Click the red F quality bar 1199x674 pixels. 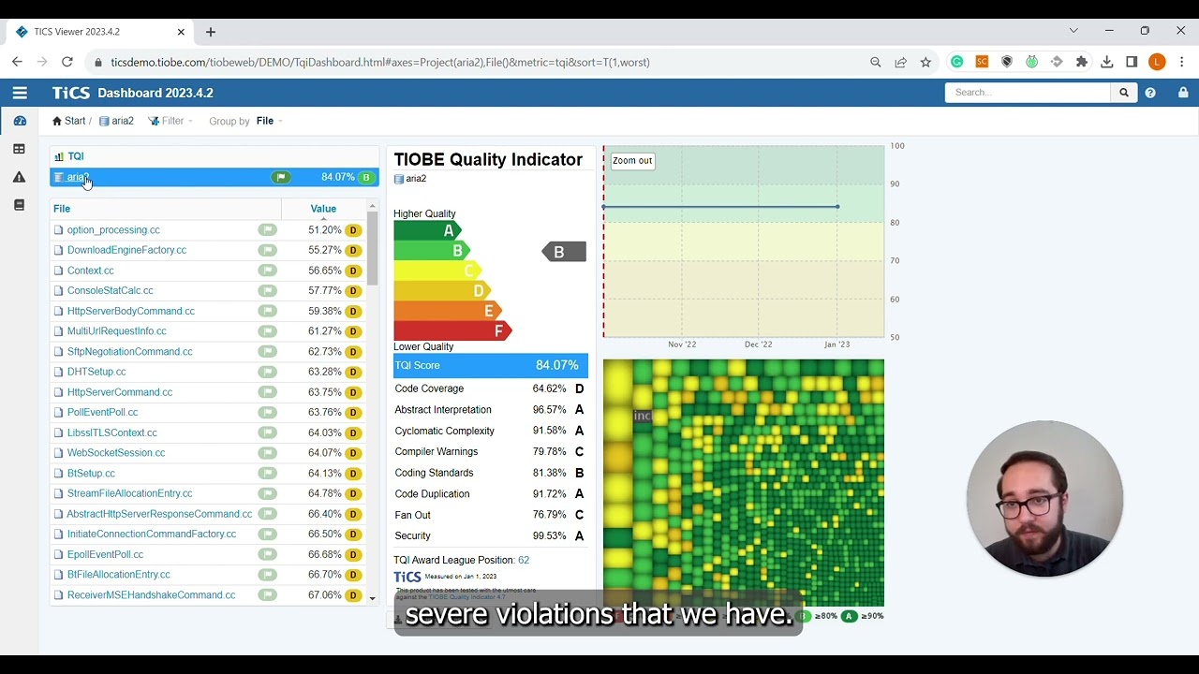[452, 330]
